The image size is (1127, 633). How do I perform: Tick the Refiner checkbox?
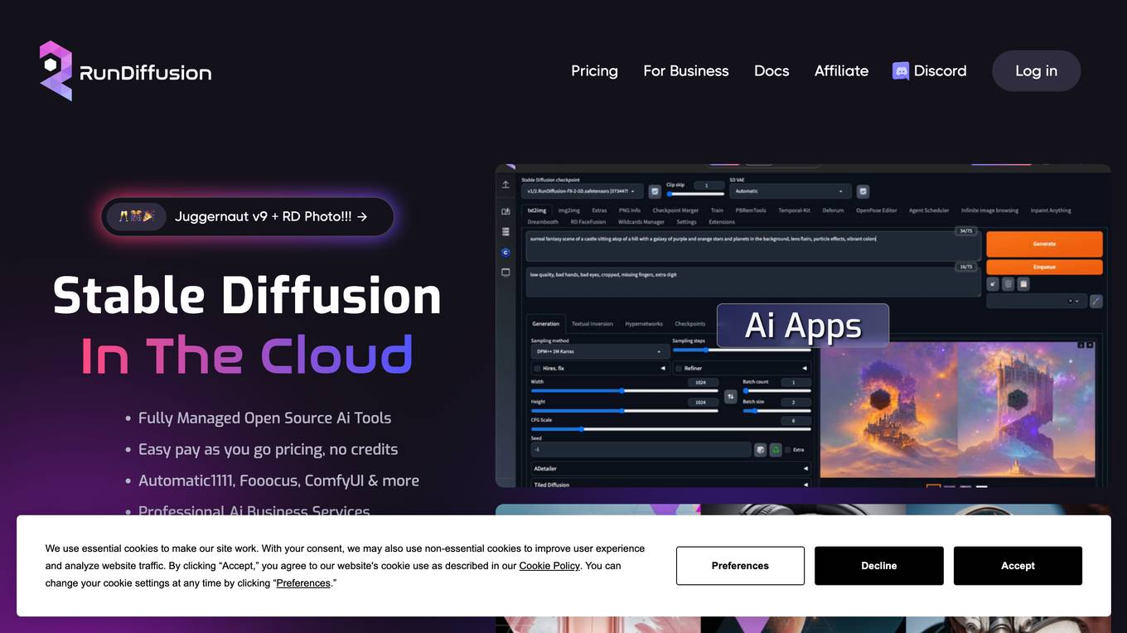(x=679, y=368)
